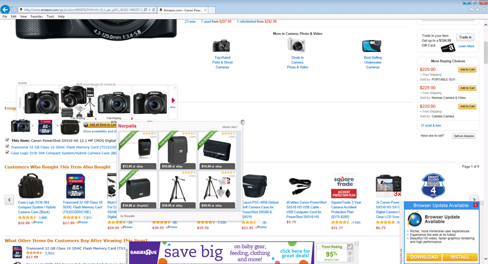Viewport: 488px width, 264px height.
Task: Refresh the page using the reload icon
Action: tap(153, 10)
